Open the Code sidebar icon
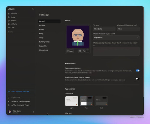 pyautogui.click(x=9, y=27)
